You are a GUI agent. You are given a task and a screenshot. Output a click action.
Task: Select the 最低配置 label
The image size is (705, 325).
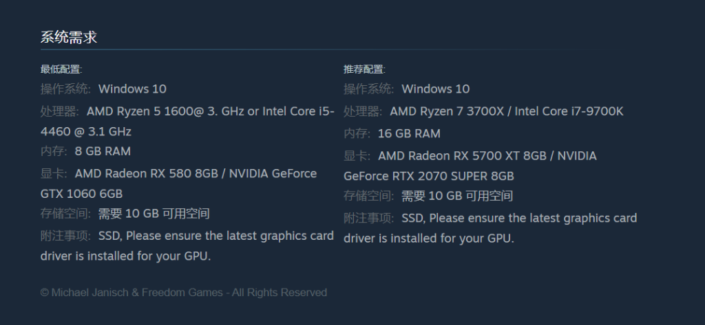(61, 69)
